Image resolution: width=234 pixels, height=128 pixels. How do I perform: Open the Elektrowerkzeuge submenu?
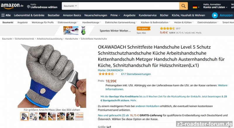(68, 22)
